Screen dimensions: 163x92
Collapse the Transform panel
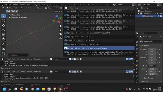click(145, 45)
